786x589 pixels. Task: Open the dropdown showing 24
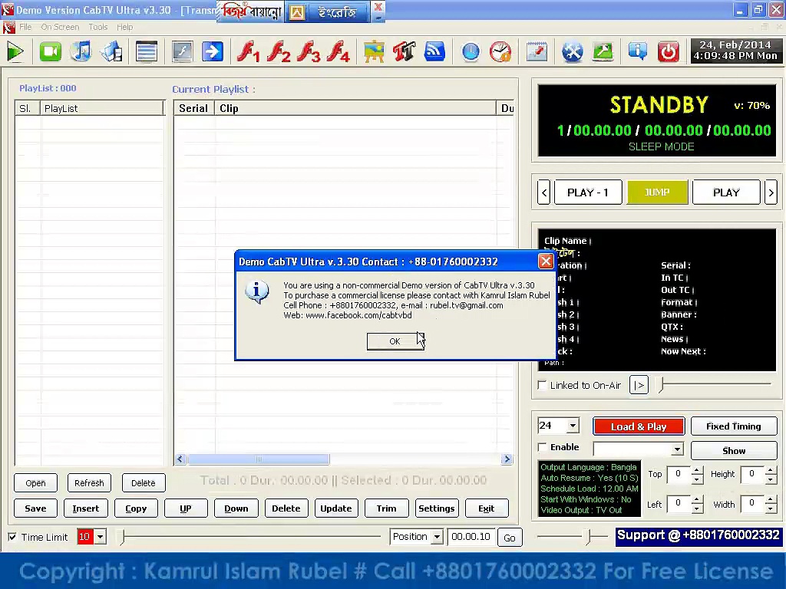point(573,426)
